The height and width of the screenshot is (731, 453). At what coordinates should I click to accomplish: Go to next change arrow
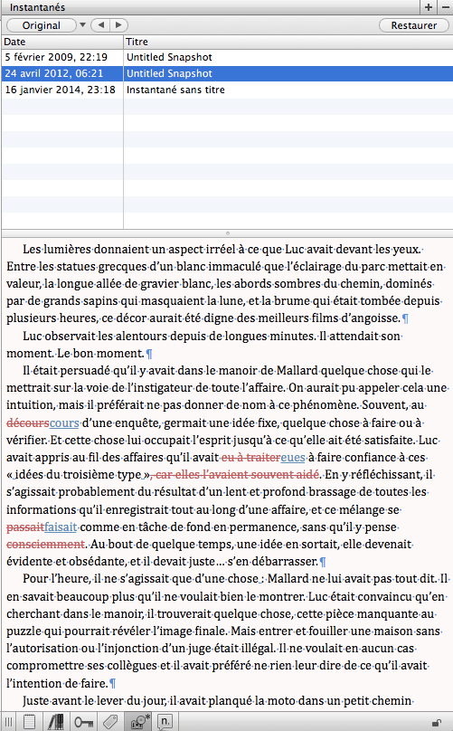click(118, 25)
